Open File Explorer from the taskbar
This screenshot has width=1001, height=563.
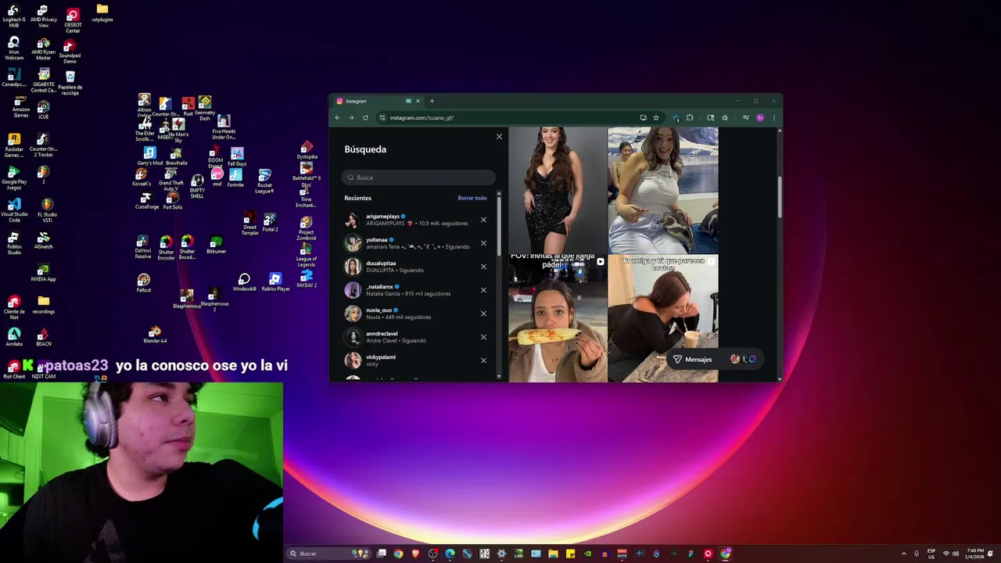pyautogui.click(x=553, y=554)
